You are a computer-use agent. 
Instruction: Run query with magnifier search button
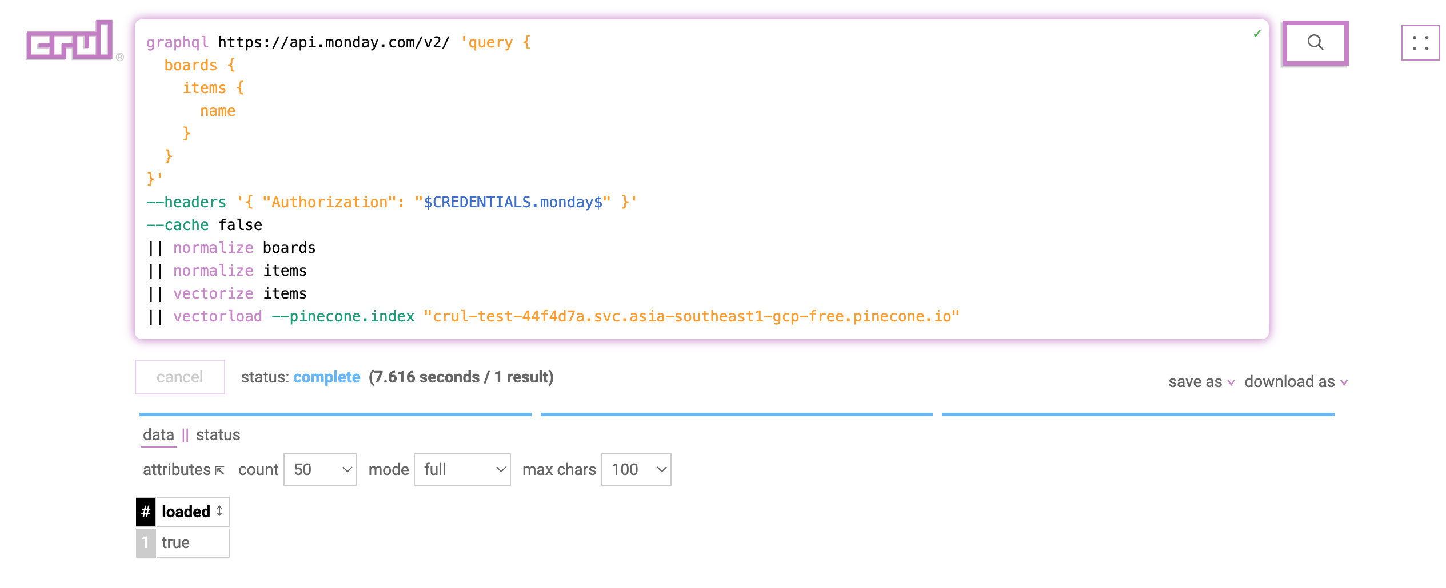click(1315, 43)
